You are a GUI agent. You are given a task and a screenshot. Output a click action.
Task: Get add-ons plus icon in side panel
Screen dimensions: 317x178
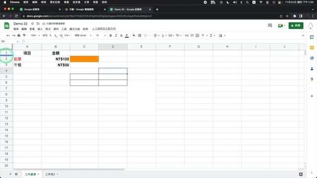point(312,96)
